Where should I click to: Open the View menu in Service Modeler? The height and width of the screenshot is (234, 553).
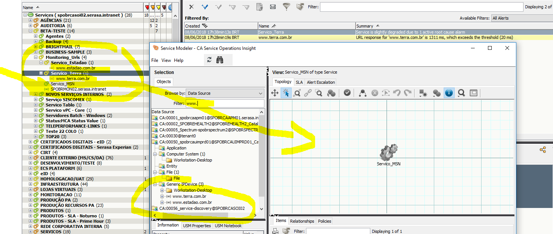pos(166,60)
